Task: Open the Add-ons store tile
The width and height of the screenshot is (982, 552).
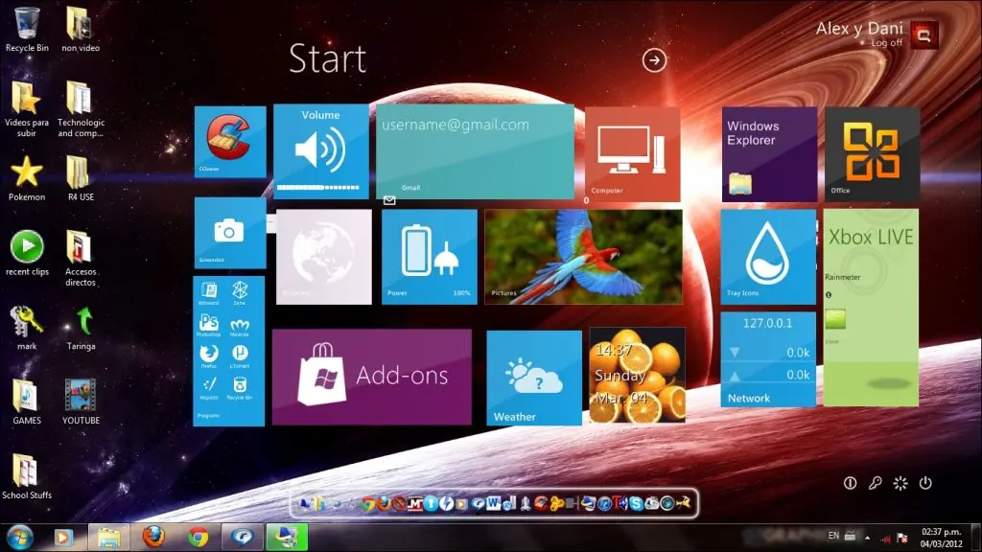Action: pos(371,377)
